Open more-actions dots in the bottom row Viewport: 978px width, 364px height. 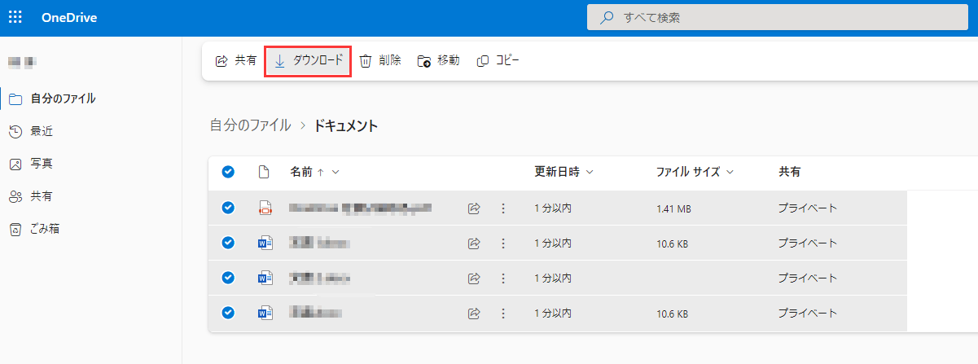(503, 313)
